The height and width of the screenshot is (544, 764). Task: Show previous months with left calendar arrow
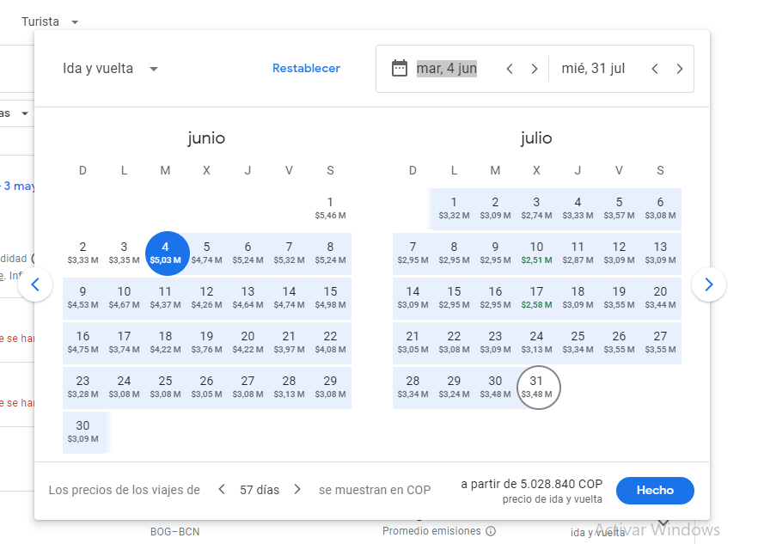point(35,284)
